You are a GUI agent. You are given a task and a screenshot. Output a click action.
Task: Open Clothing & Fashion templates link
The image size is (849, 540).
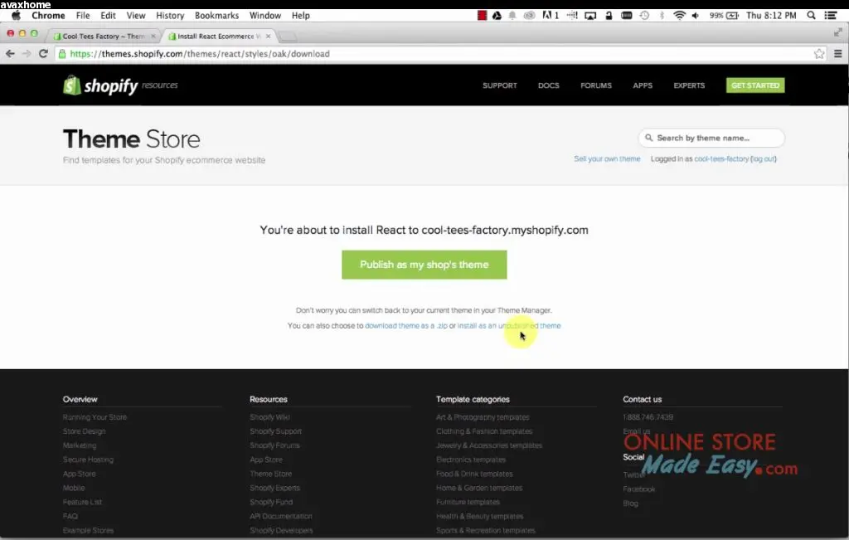click(484, 431)
